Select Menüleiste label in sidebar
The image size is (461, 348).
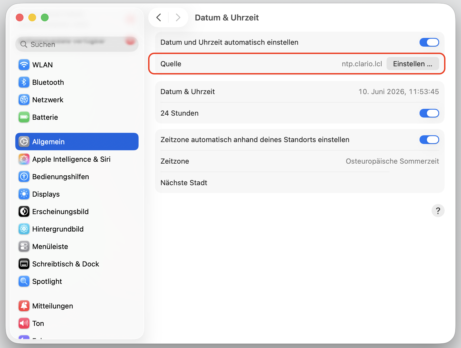click(50, 247)
